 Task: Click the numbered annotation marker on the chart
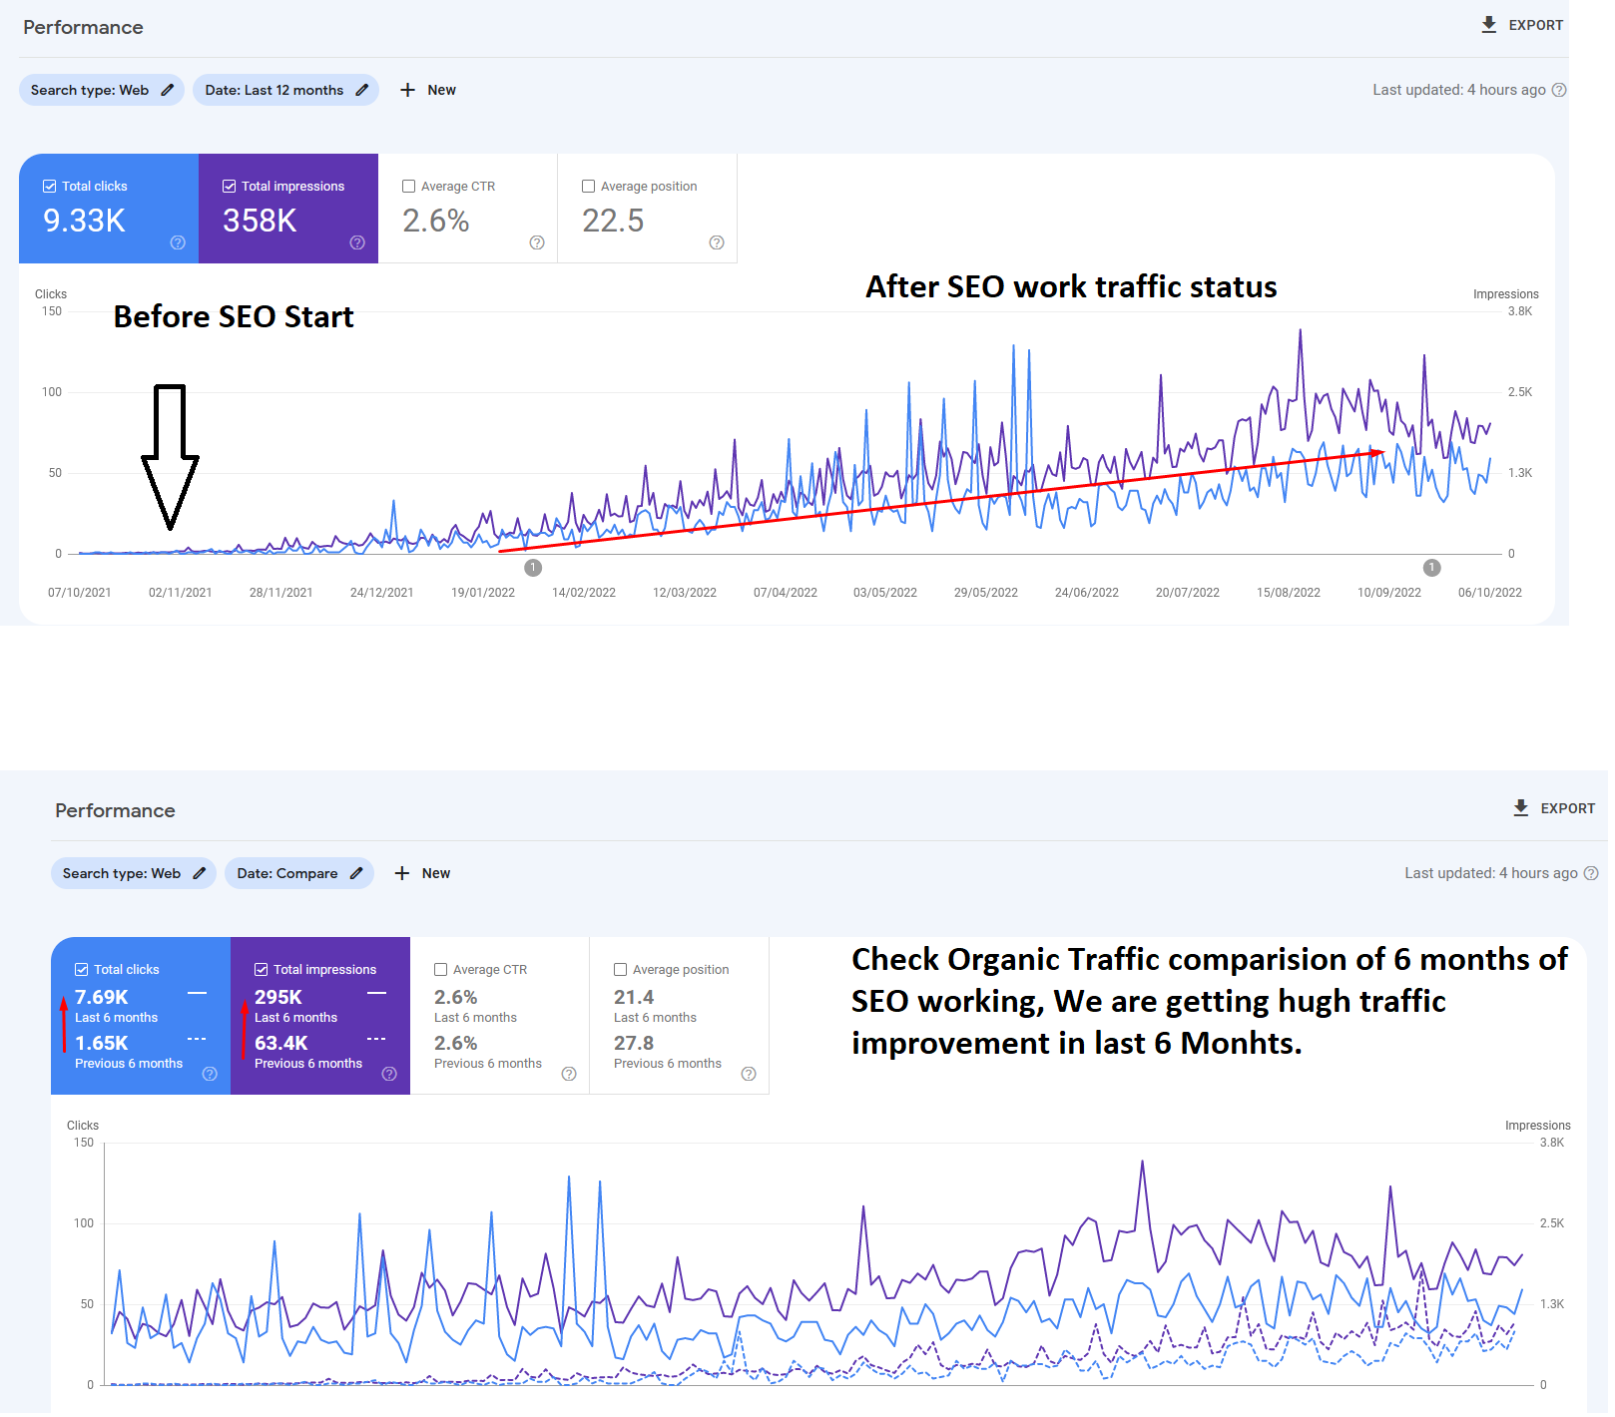pos(533,568)
